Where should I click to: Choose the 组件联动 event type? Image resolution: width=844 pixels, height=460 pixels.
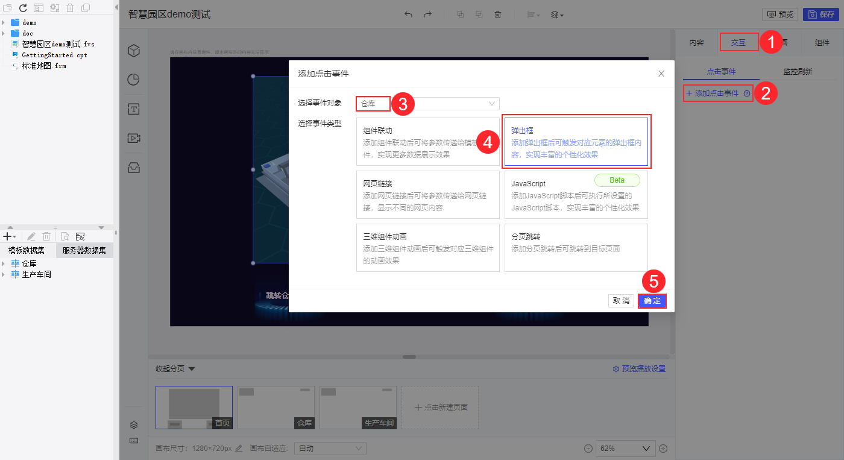[428, 142]
